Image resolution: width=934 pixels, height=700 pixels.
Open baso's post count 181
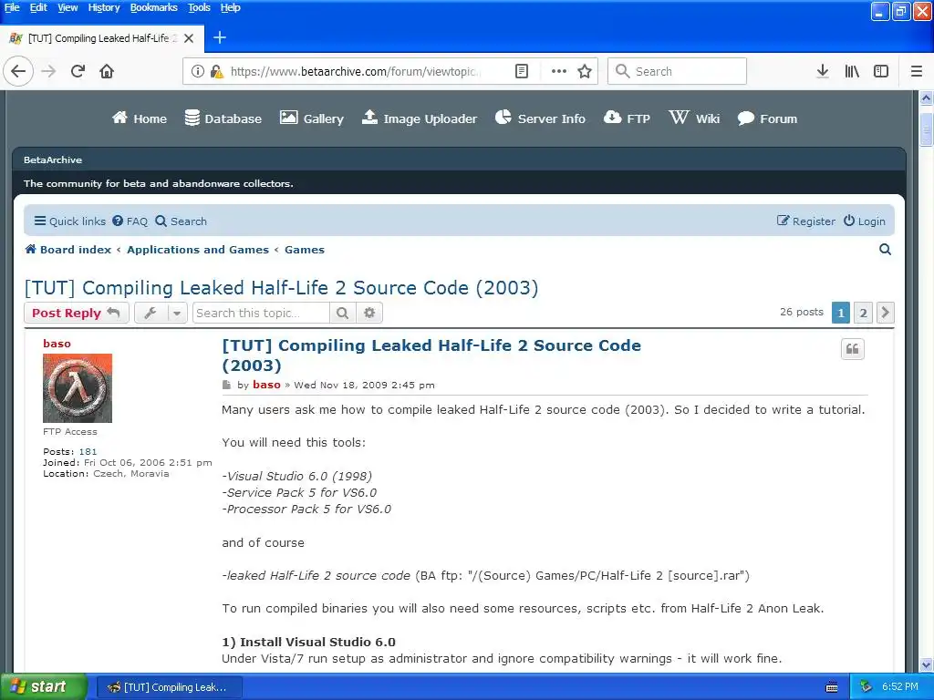(88, 451)
